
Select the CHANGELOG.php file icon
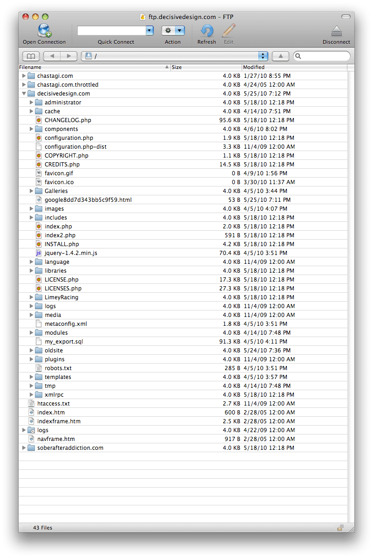(39, 120)
